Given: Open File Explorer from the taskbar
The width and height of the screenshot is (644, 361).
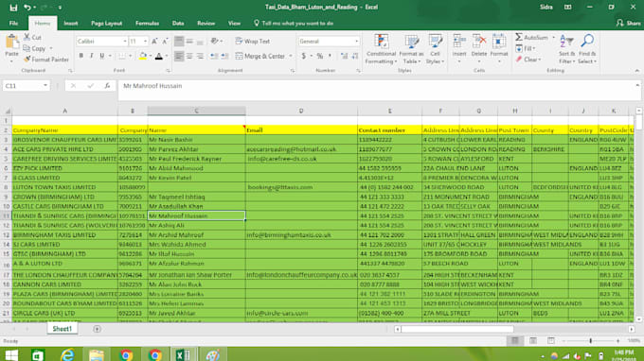Looking at the screenshot, I should click(x=97, y=354).
